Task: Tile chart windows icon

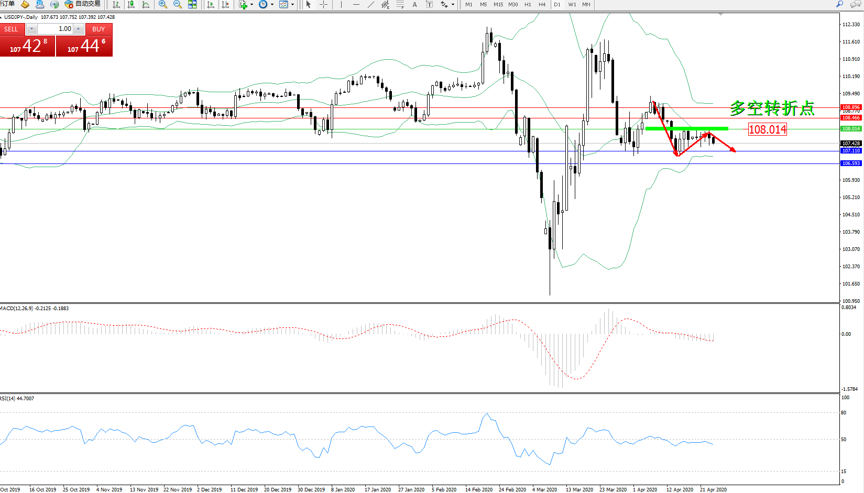Action: point(192,4)
